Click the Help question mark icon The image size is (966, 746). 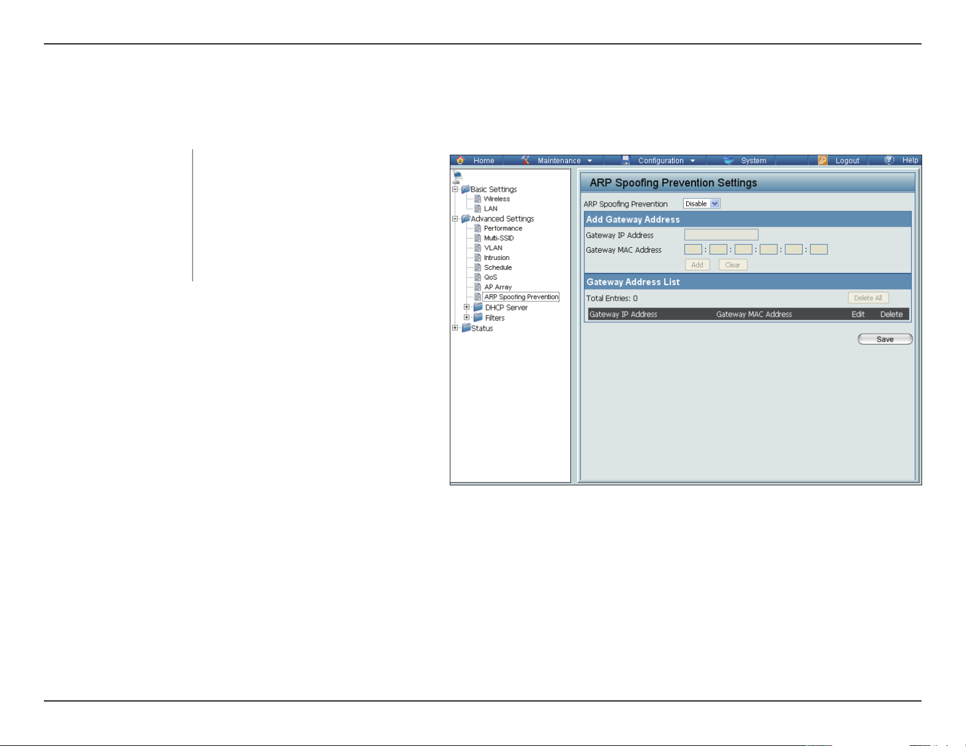click(x=889, y=160)
